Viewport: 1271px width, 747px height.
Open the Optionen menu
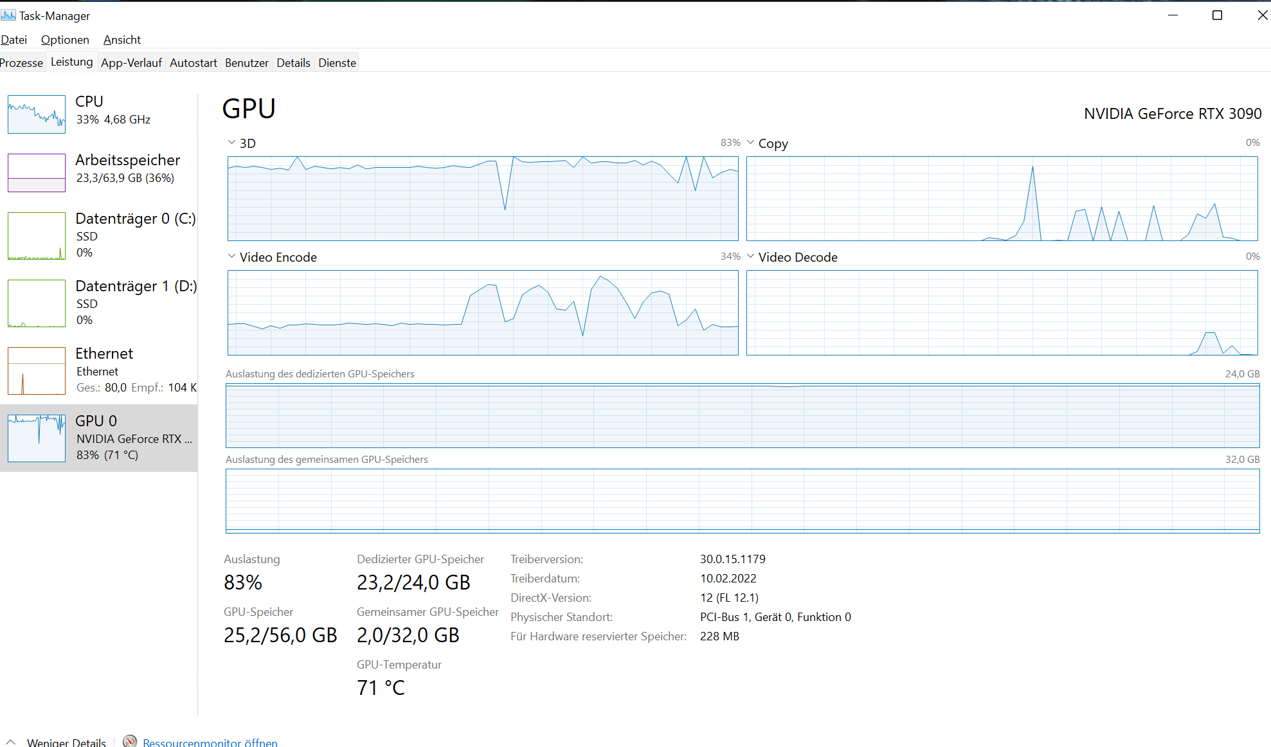(65, 39)
